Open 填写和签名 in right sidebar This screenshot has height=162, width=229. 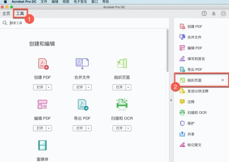click(x=192, y=59)
